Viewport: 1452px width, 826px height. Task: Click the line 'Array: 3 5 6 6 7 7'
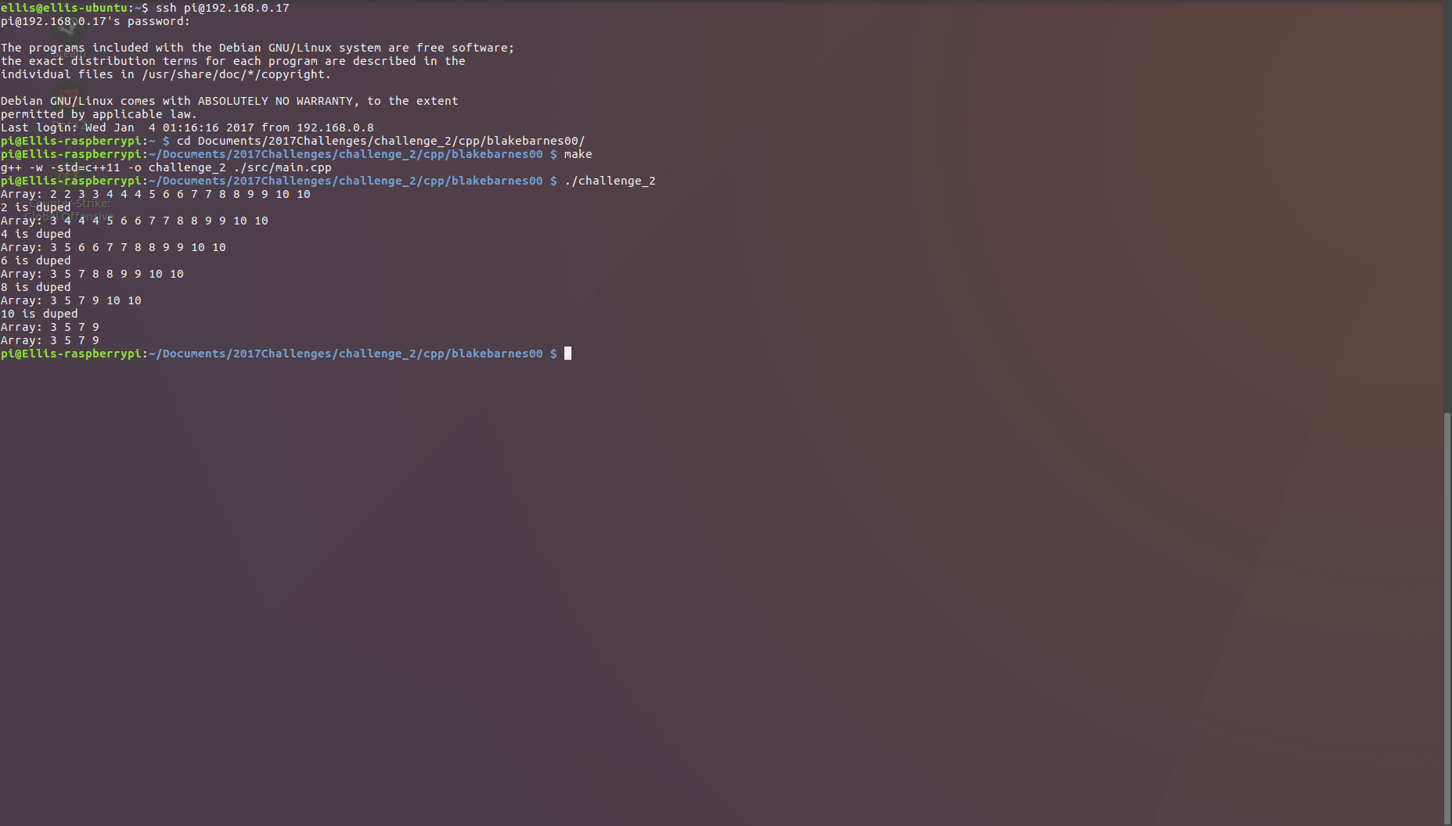click(113, 247)
